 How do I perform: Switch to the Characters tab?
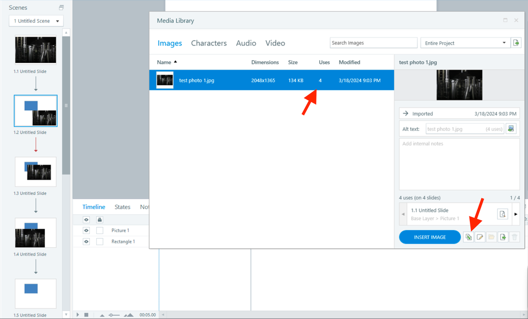point(209,43)
